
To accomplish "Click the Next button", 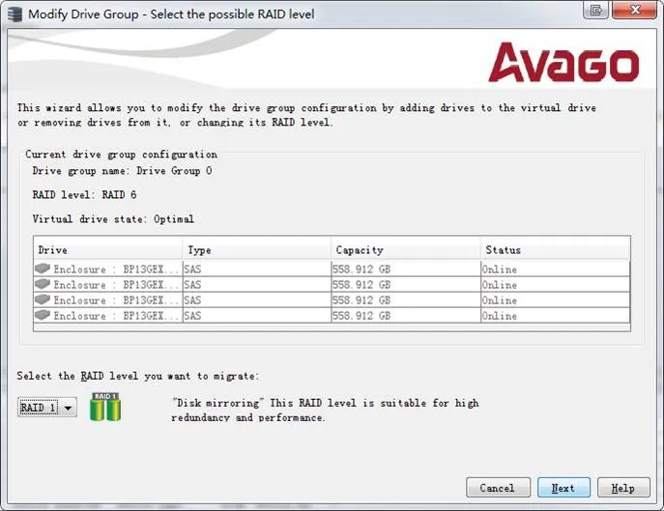I will pyautogui.click(x=563, y=488).
